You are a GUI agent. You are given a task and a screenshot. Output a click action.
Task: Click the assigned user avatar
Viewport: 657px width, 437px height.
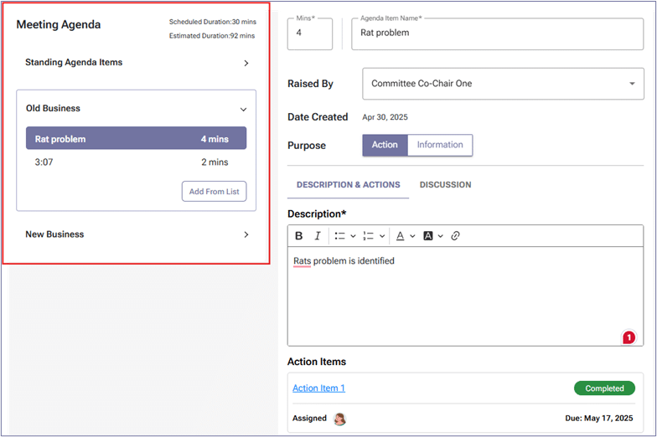point(340,419)
